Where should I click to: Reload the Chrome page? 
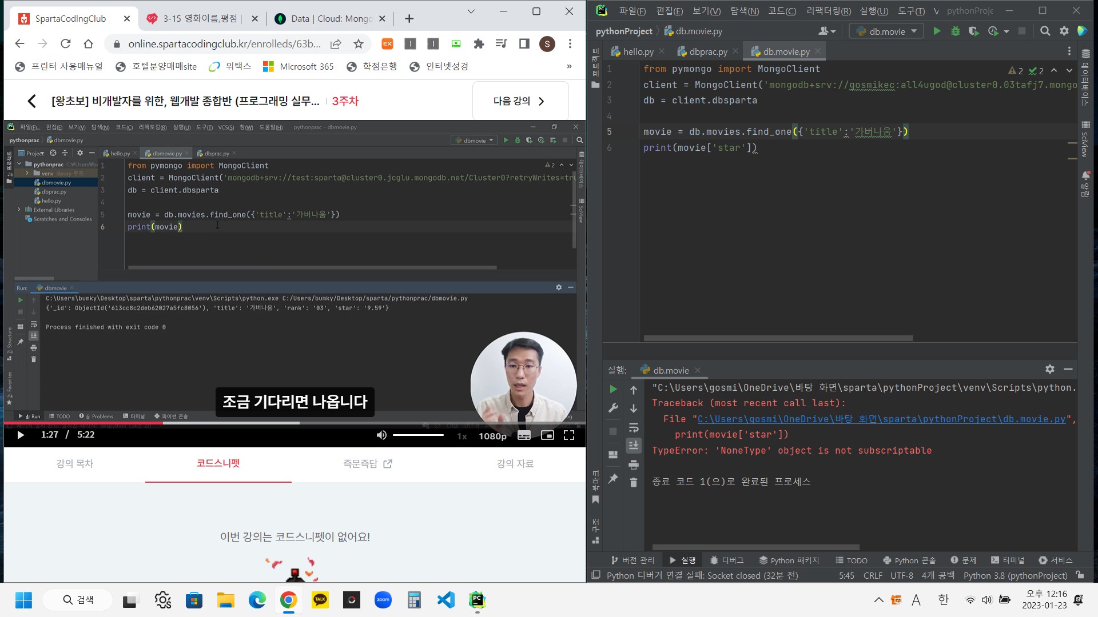(x=66, y=43)
